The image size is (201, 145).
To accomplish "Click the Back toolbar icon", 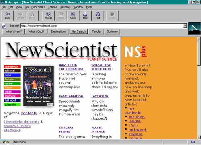I will [x=8, y=16].
